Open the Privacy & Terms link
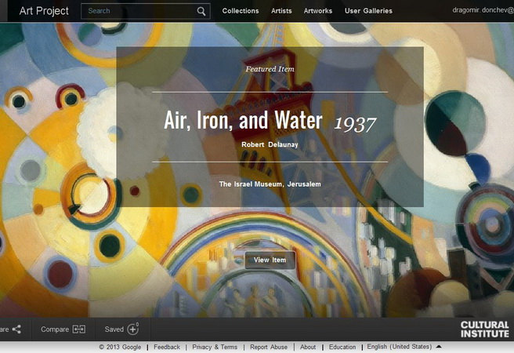 click(215, 347)
